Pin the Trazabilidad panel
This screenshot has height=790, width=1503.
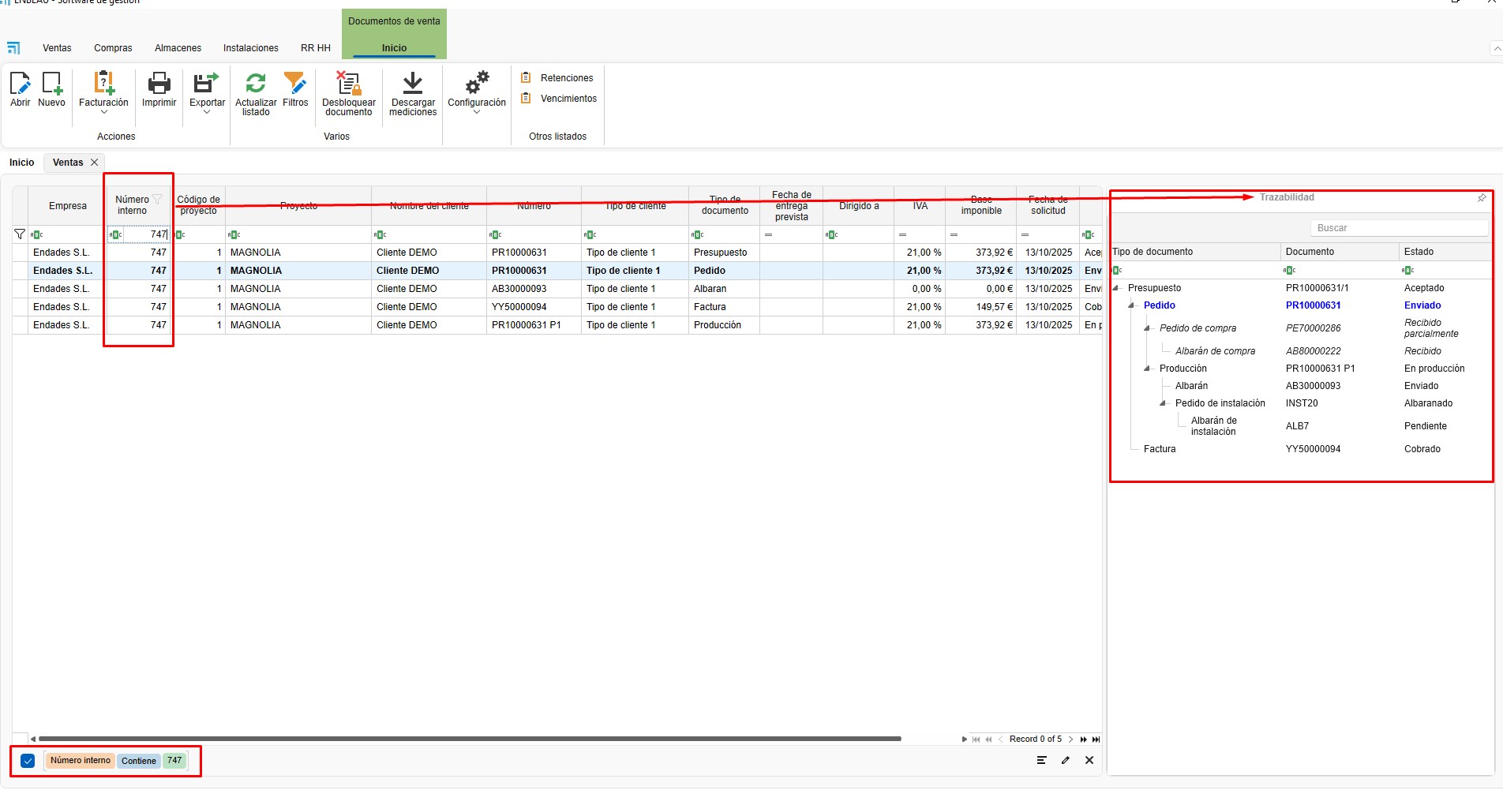coord(1482,198)
